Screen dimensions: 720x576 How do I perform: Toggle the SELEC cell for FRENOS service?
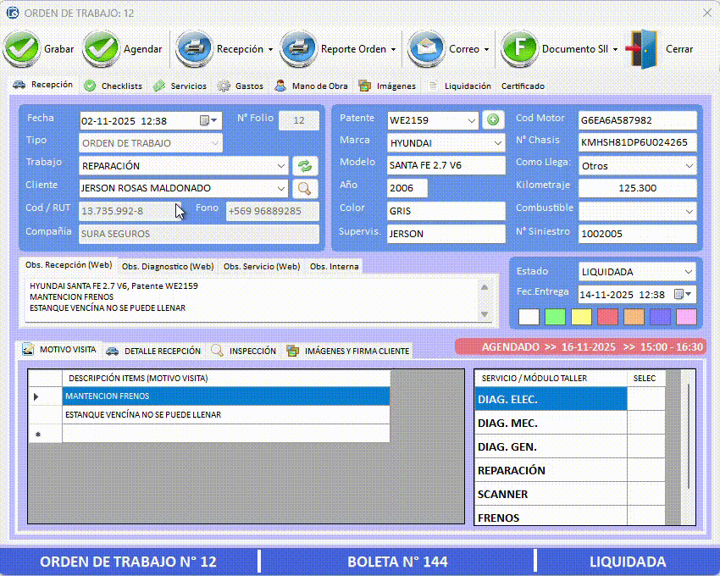click(646, 517)
